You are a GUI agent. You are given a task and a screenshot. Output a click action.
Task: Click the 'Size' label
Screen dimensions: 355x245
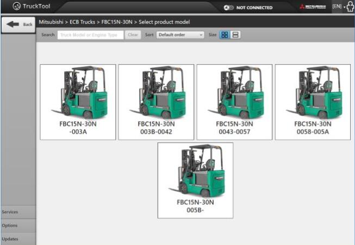pyautogui.click(x=213, y=35)
